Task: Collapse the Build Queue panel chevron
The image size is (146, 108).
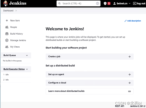Action: [x=27, y=55]
